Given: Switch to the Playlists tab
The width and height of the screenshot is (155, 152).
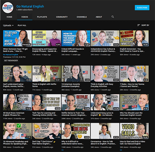Looking at the screenshot, I should tap(42, 17).
